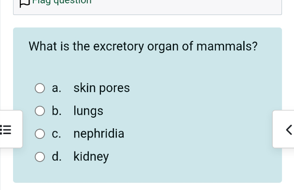Choose radio button for option c

point(40,134)
